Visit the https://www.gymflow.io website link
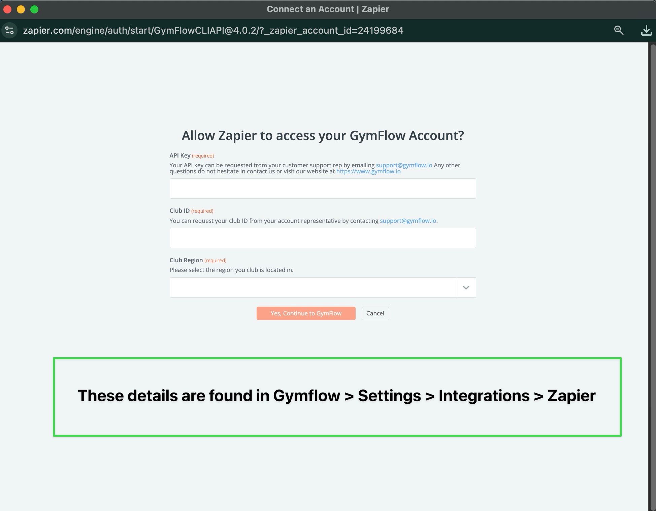The width and height of the screenshot is (656, 511). pos(368,171)
